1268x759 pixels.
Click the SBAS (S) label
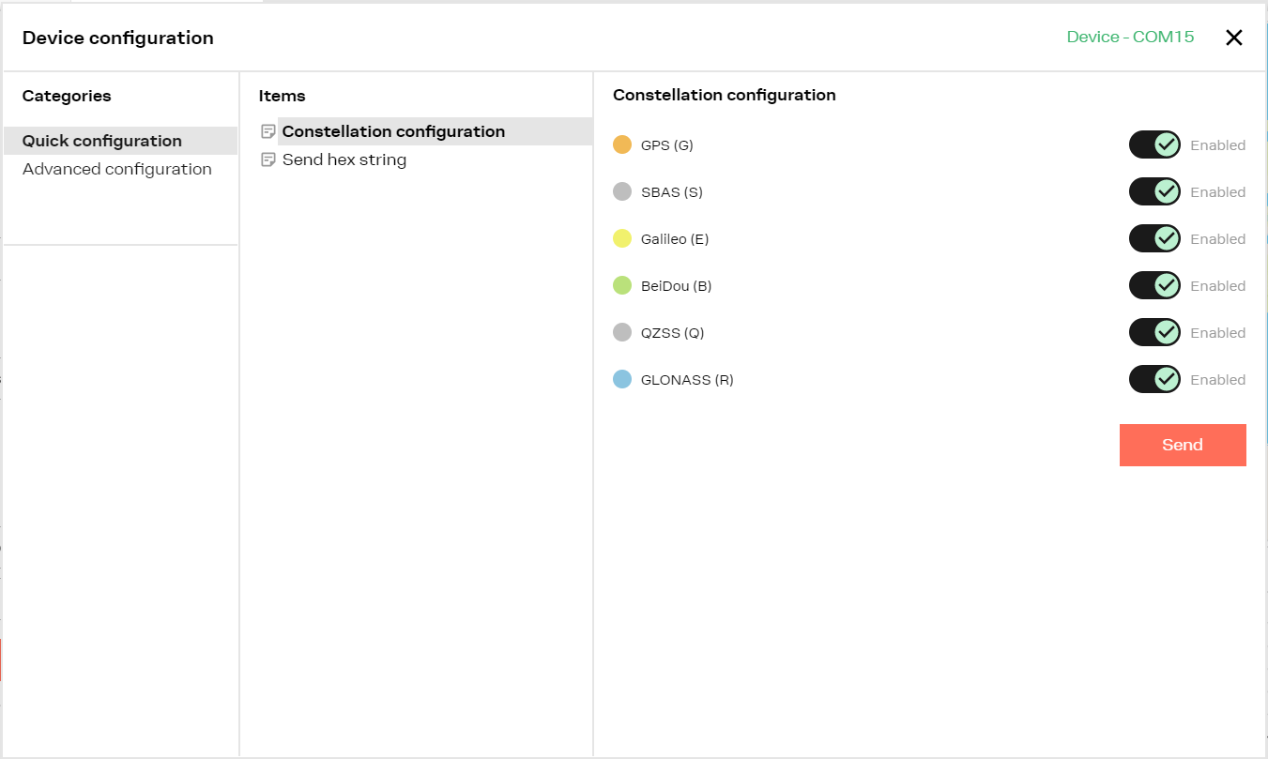coord(672,192)
